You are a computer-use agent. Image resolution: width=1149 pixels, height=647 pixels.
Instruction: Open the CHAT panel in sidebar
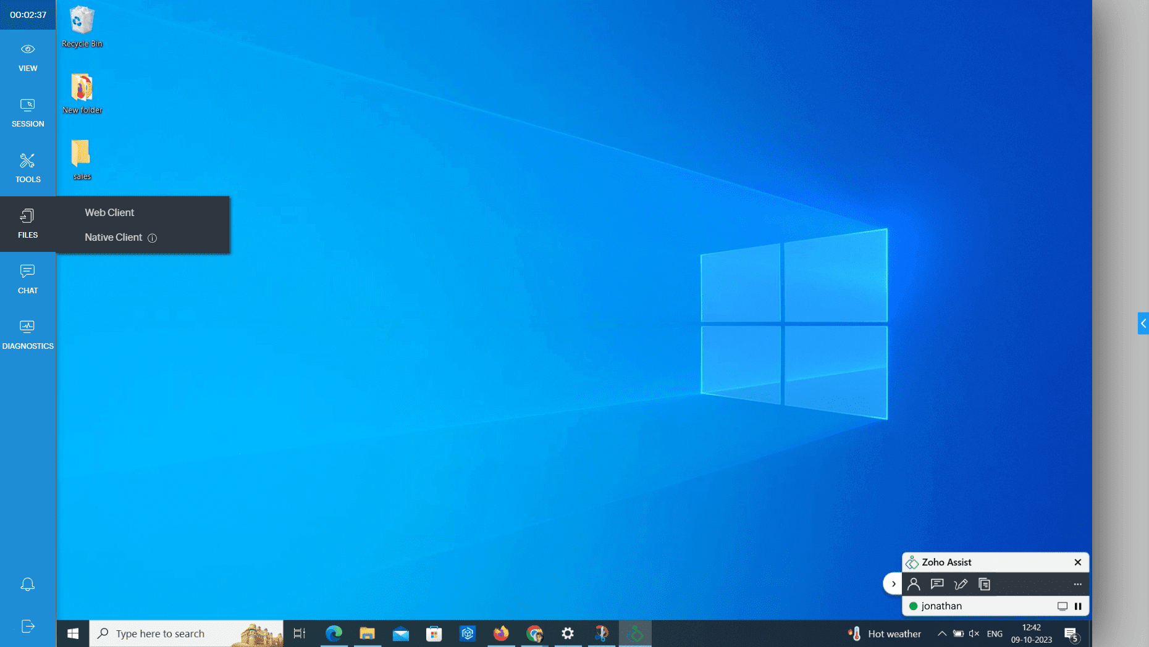28,280
